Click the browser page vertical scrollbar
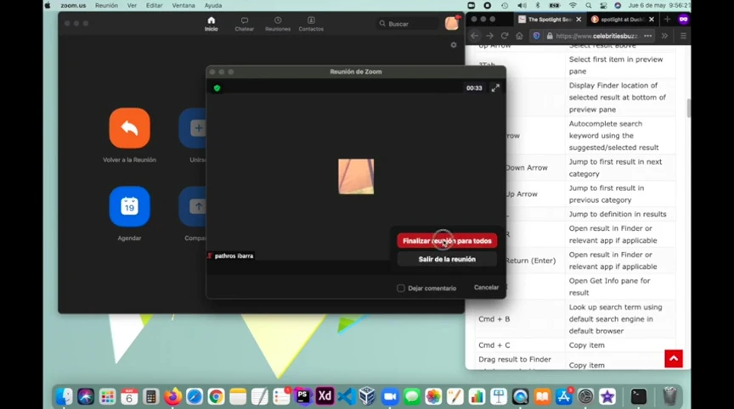Viewport: 734px width, 409px height. pos(689,109)
